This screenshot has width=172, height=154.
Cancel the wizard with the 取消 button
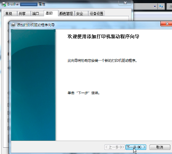pos(160,147)
